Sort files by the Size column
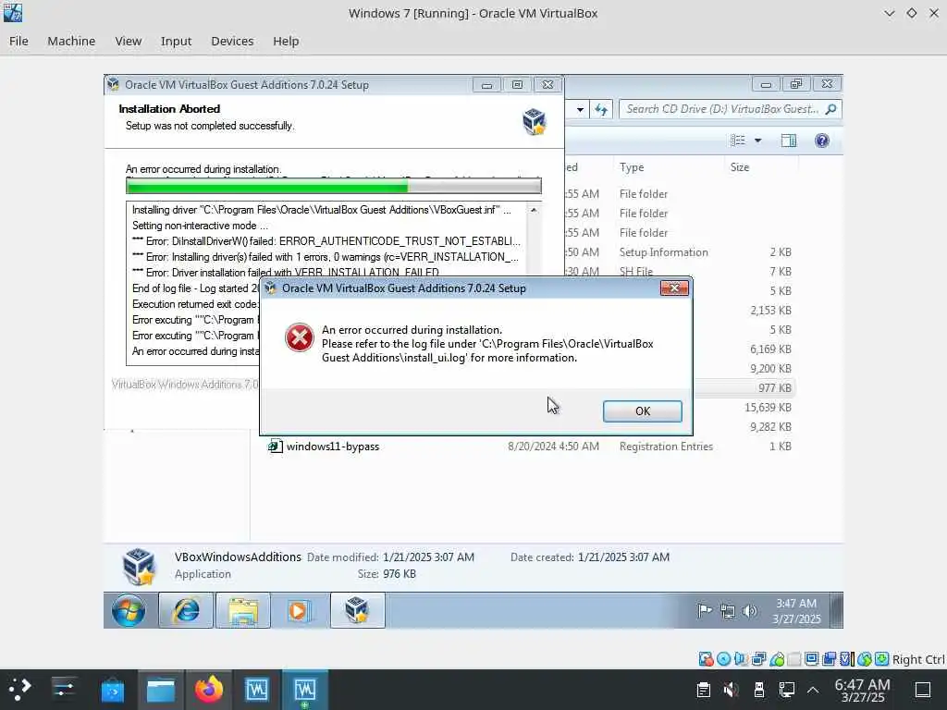Image resolution: width=947 pixels, height=710 pixels. point(740,167)
